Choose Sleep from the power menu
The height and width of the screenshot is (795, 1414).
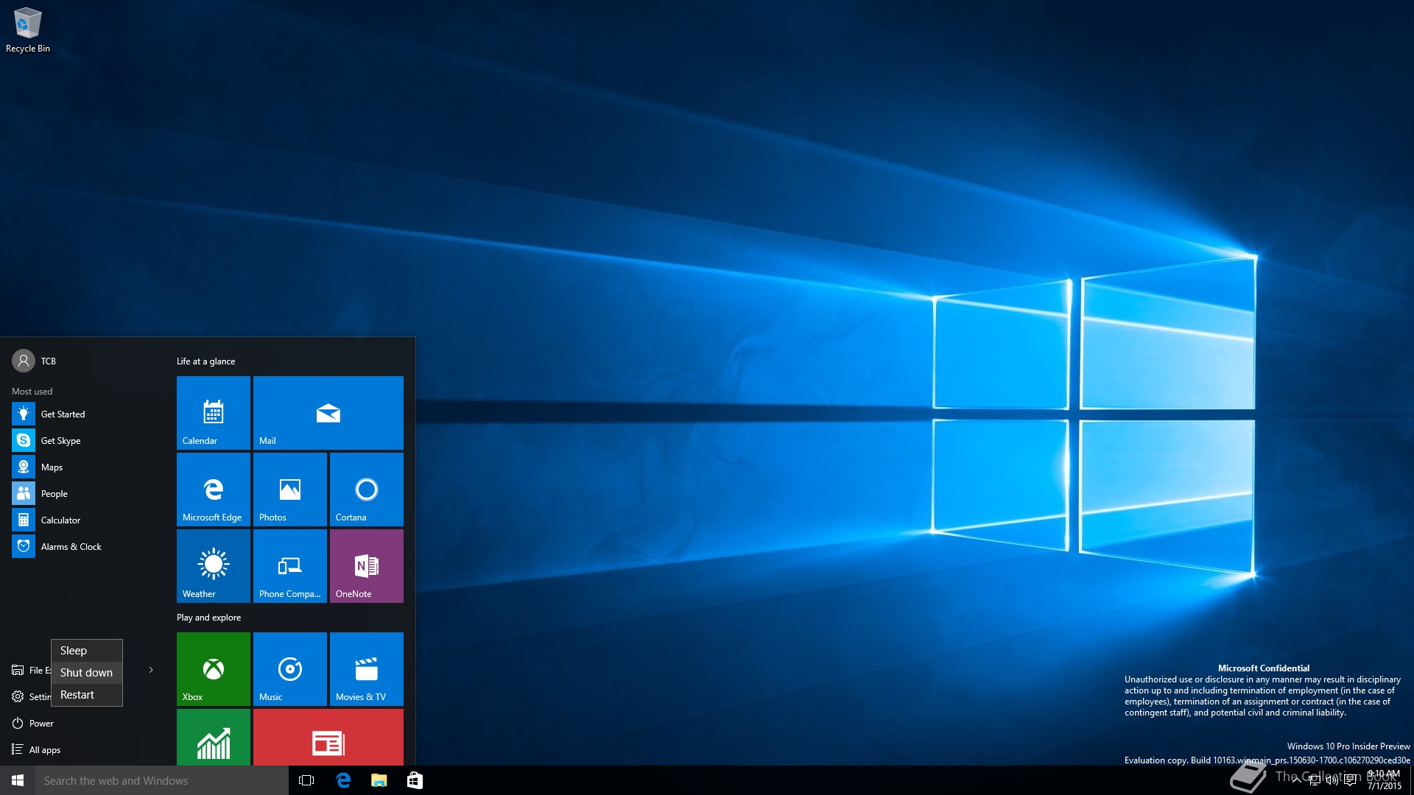pyautogui.click(x=87, y=651)
